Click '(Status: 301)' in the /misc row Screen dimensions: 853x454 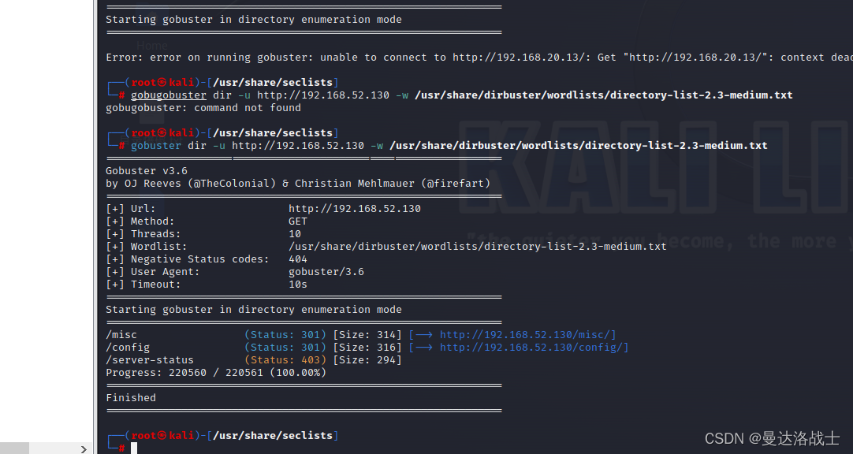[x=285, y=335]
